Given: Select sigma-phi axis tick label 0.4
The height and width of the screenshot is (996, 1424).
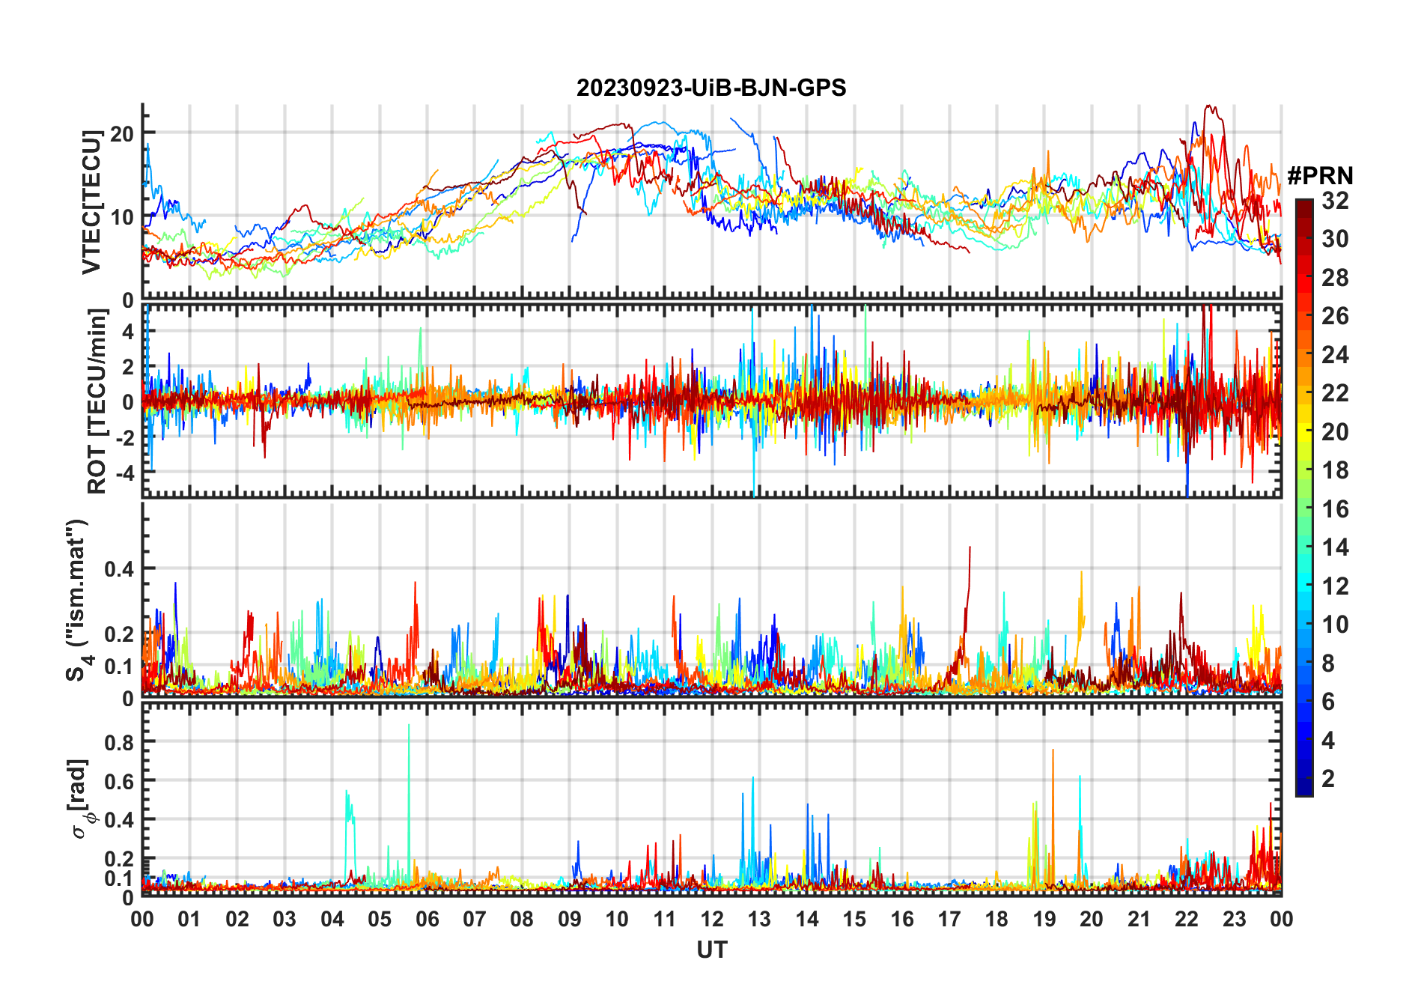Looking at the screenshot, I should pos(119,820).
